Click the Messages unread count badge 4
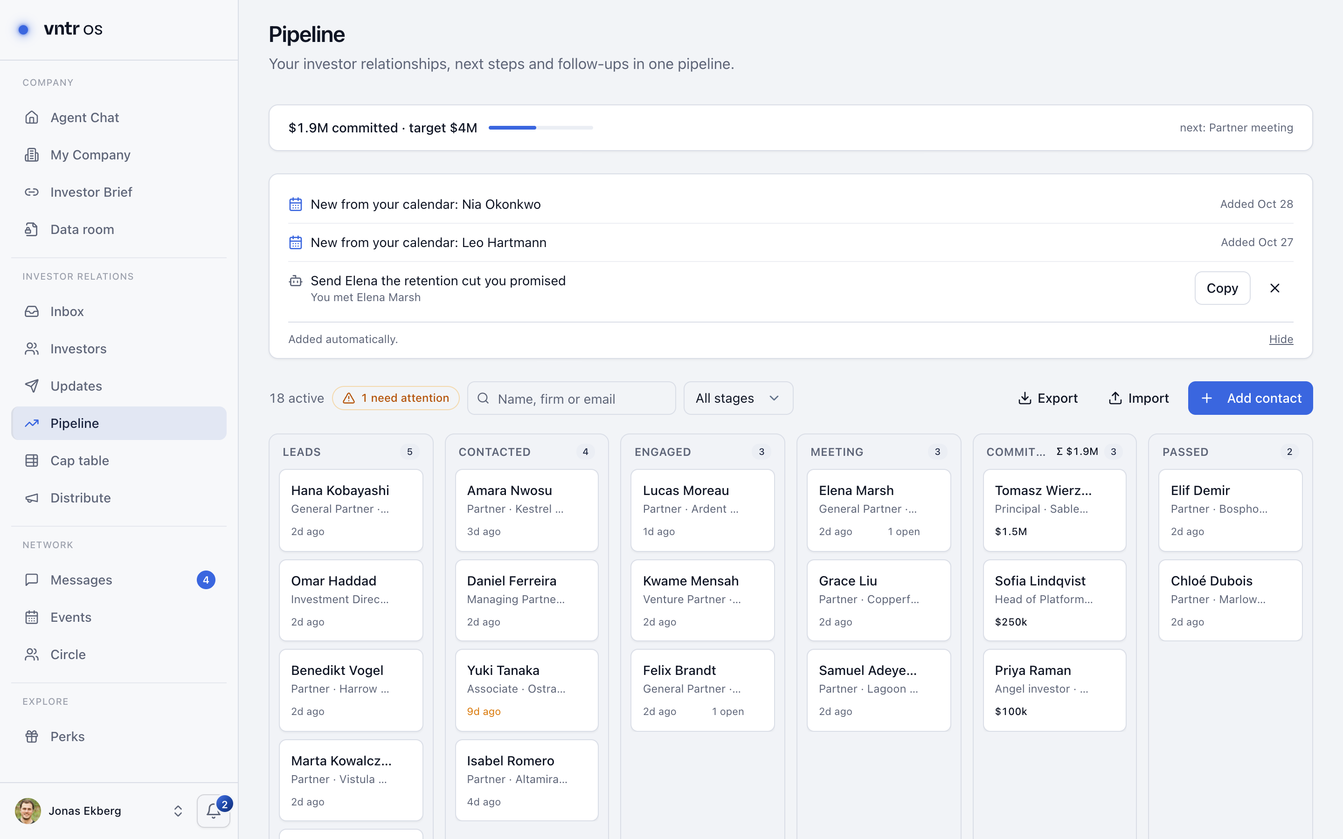 pos(206,580)
